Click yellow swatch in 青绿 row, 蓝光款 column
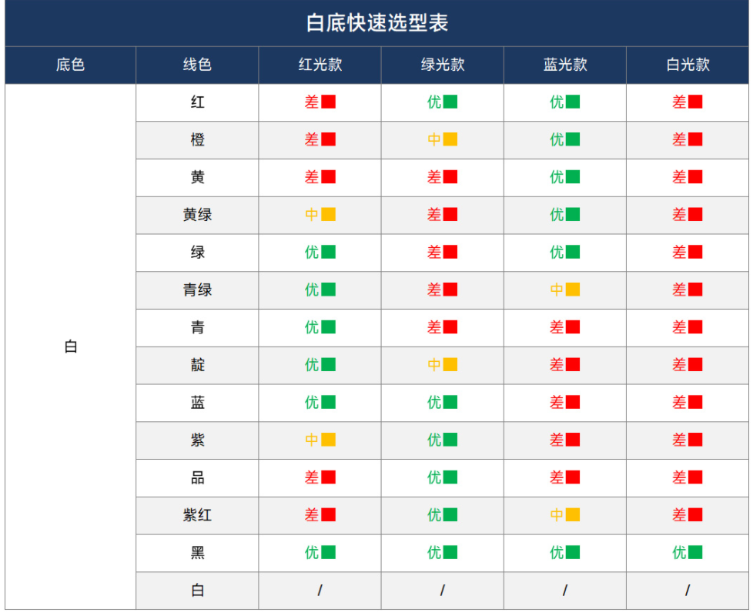Viewport: 753px width, 616px height. [x=573, y=290]
